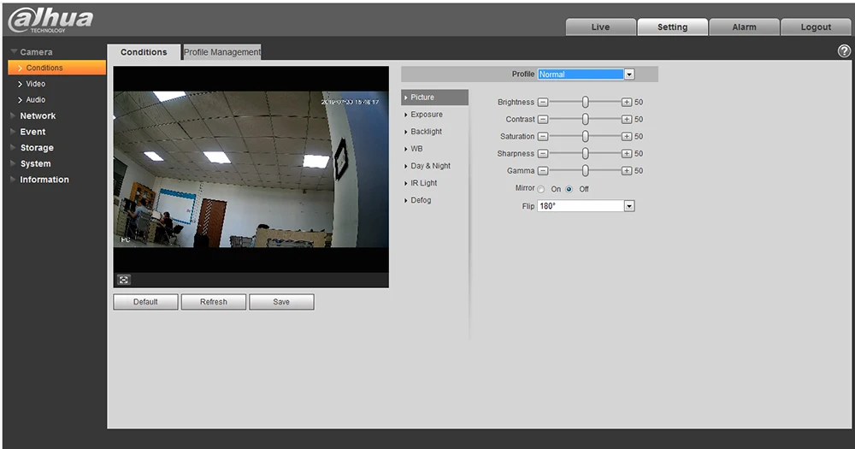Click the camera video preview

(251, 169)
